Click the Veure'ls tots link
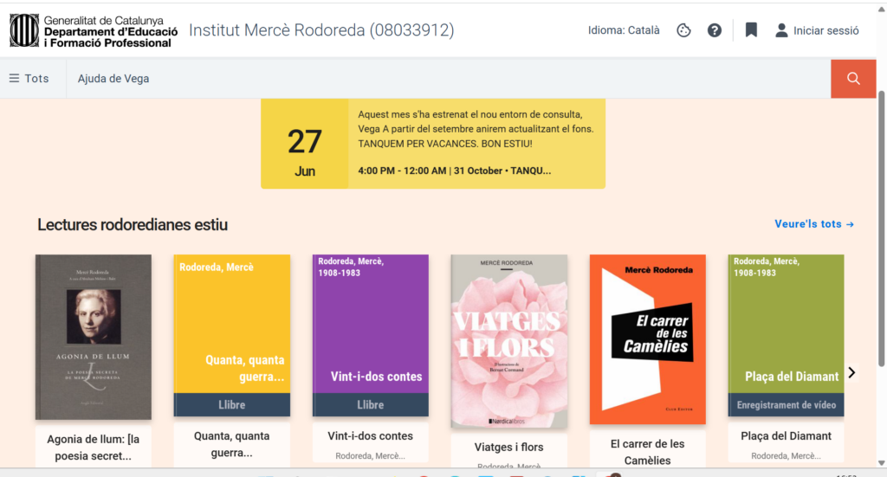 [x=814, y=224]
